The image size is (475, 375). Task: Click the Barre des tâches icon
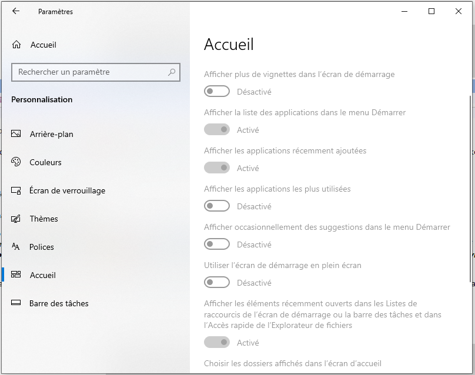pyautogui.click(x=16, y=303)
